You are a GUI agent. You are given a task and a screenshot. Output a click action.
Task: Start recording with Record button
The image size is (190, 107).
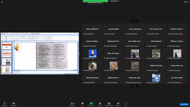tap(100, 104)
